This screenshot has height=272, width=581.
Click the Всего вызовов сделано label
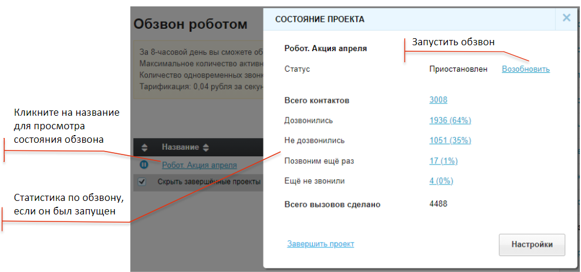point(332,204)
